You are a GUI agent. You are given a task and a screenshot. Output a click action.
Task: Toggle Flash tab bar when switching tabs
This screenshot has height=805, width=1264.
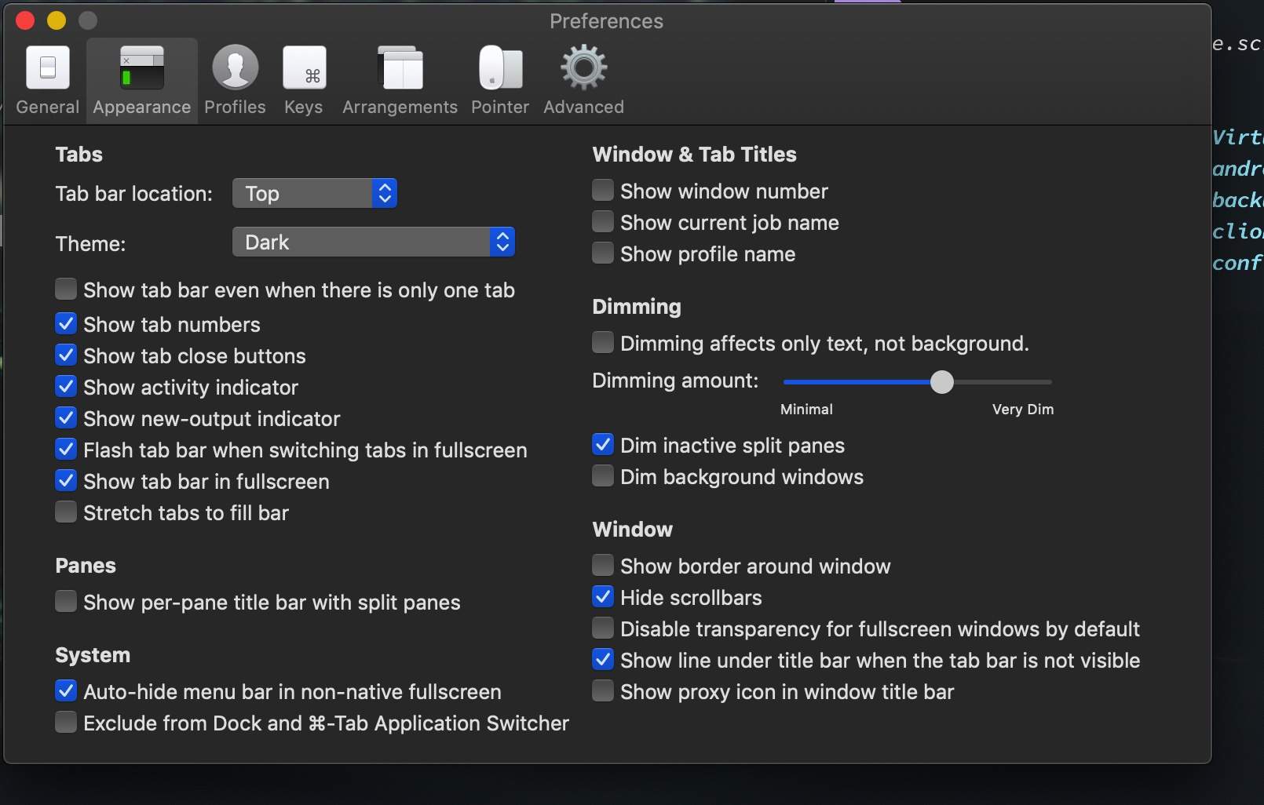click(66, 449)
